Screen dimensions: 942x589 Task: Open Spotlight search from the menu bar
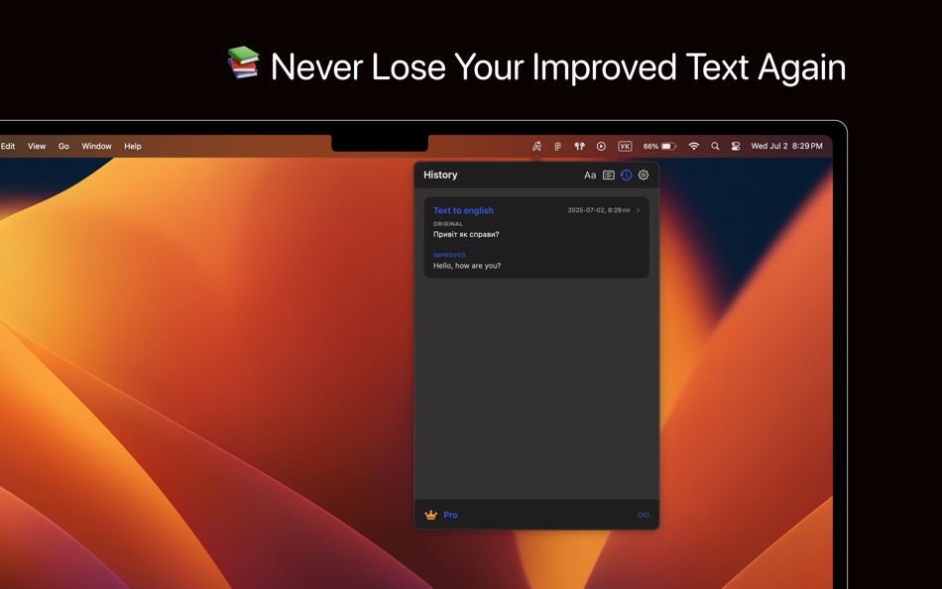[714, 146]
